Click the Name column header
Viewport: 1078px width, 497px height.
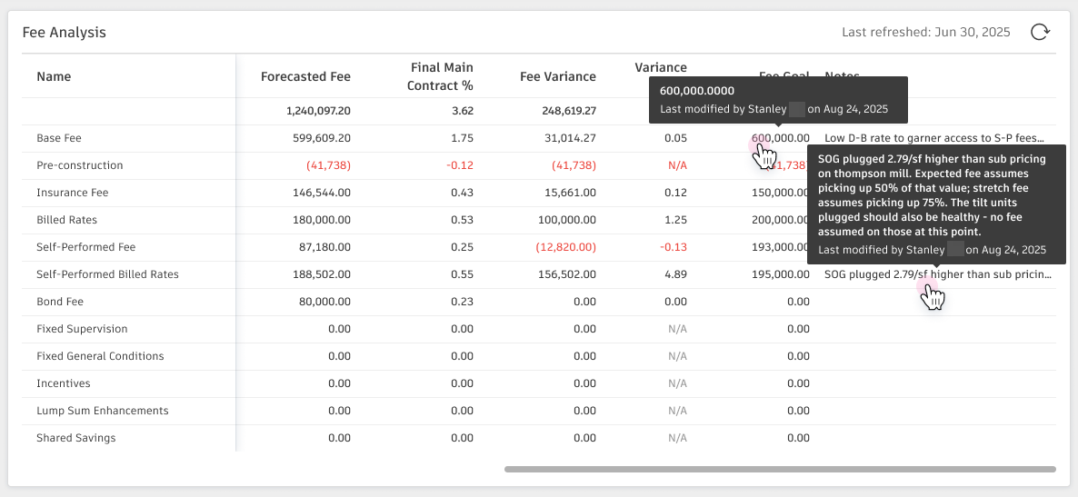point(54,76)
